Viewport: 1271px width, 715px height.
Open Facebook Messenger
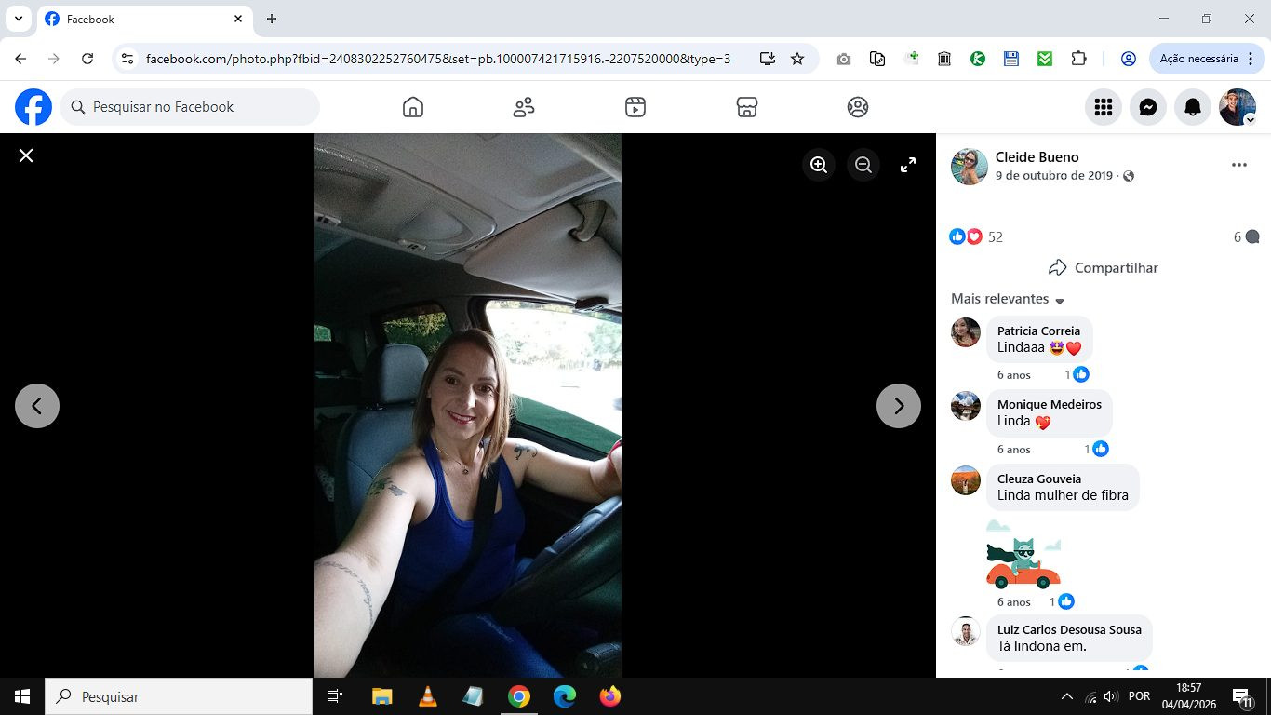point(1148,108)
